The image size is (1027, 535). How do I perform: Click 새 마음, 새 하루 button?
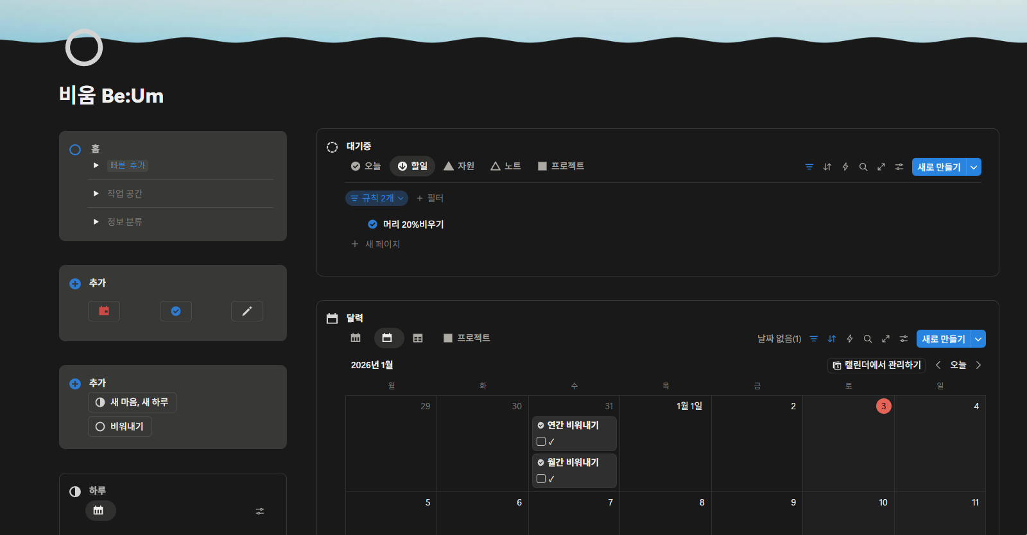[x=132, y=402]
